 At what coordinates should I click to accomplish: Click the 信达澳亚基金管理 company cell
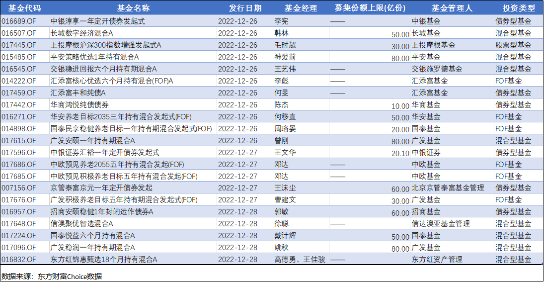click(x=440, y=224)
